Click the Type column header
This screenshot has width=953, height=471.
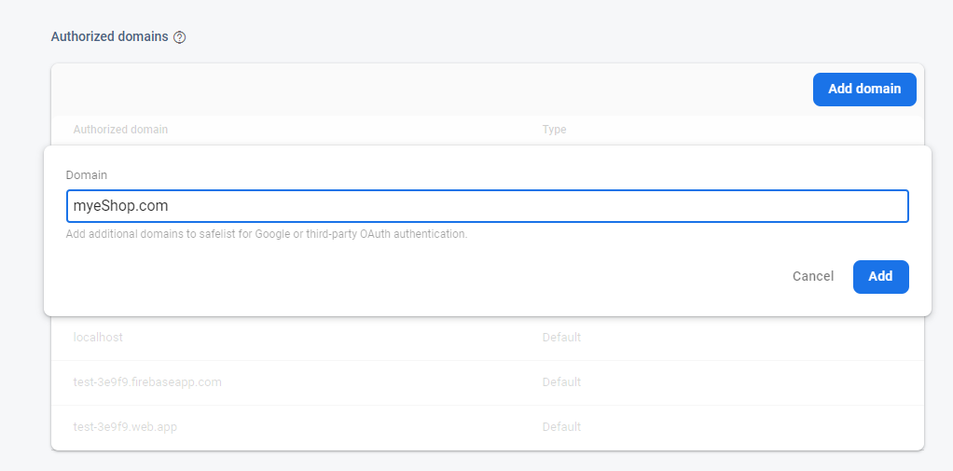(x=554, y=130)
